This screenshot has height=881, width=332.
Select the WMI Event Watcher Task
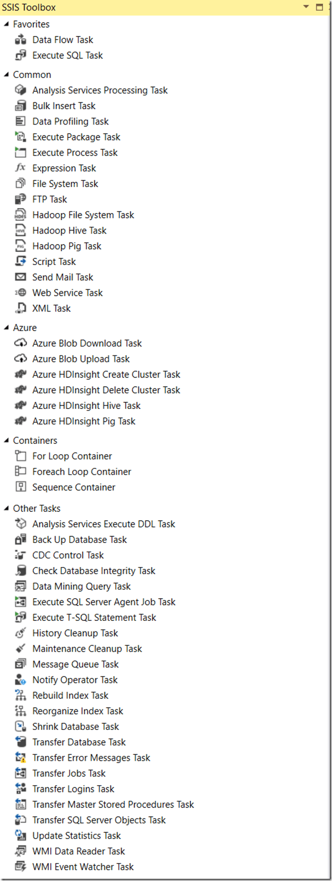tap(83, 867)
